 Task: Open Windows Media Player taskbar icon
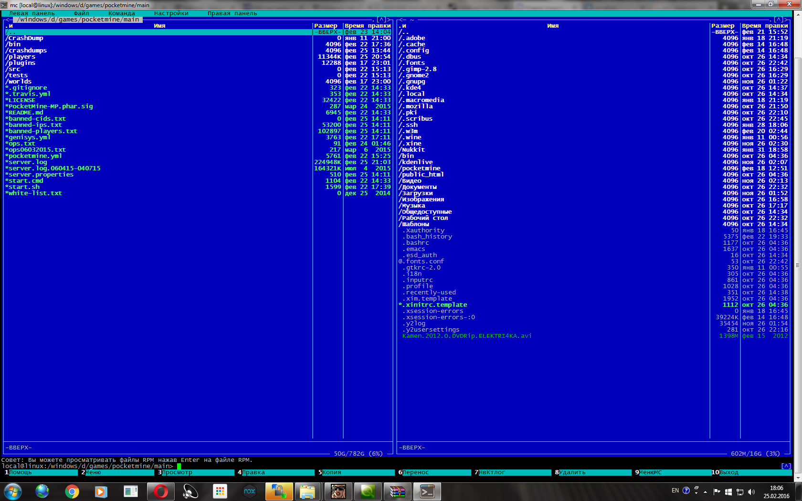coord(101,491)
